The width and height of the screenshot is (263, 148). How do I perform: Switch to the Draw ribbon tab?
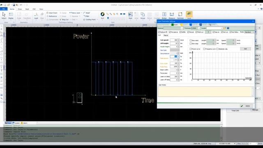point(20,9)
